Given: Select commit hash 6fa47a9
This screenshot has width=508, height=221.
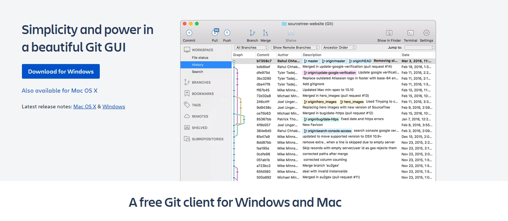Looking at the screenshot, I should [263, 137].
